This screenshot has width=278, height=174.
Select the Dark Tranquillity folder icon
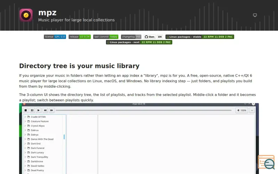coord(28,157)
